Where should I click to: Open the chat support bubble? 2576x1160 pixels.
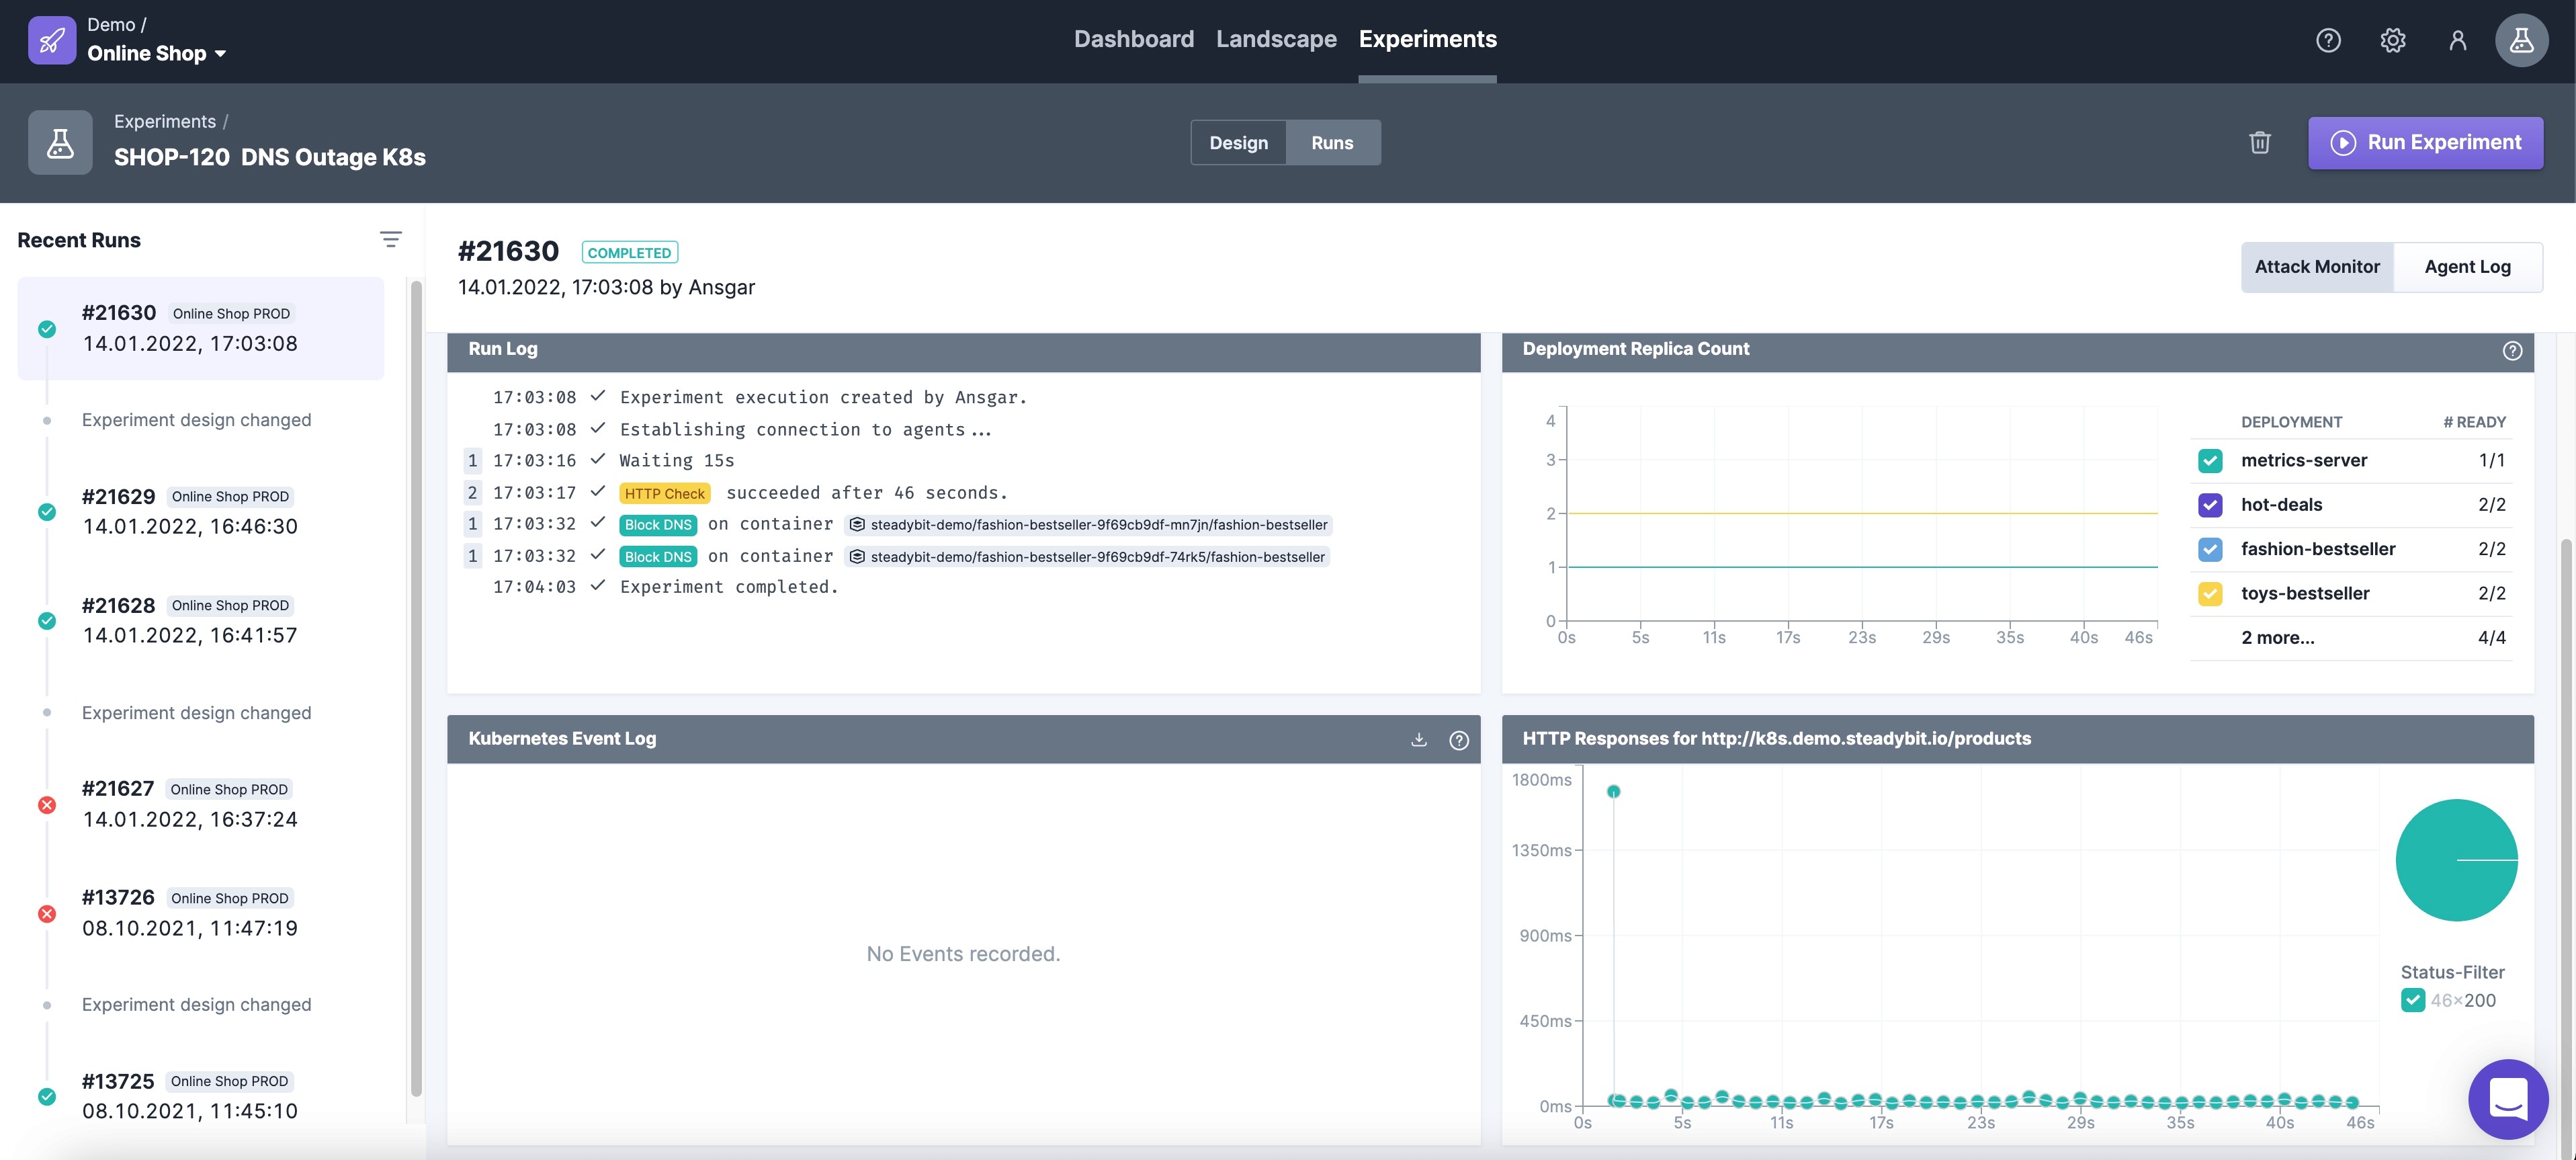click(2508, 1100)
